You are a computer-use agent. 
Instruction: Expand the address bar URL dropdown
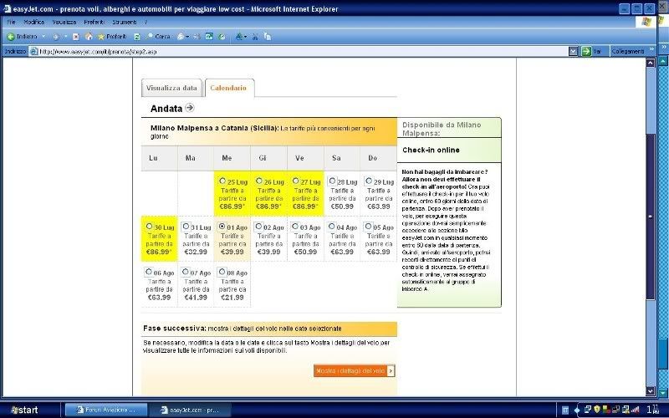click(573, 52)
